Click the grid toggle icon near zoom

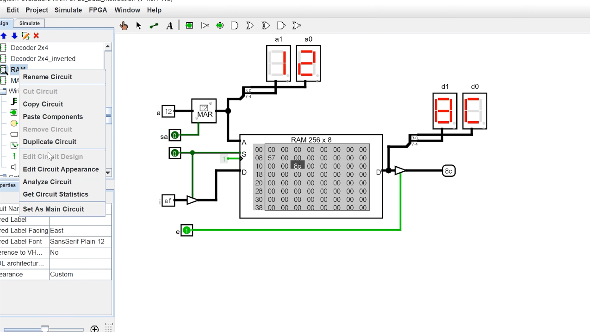(109, 327)
